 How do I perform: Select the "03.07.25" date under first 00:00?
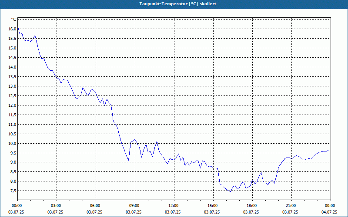16,212
